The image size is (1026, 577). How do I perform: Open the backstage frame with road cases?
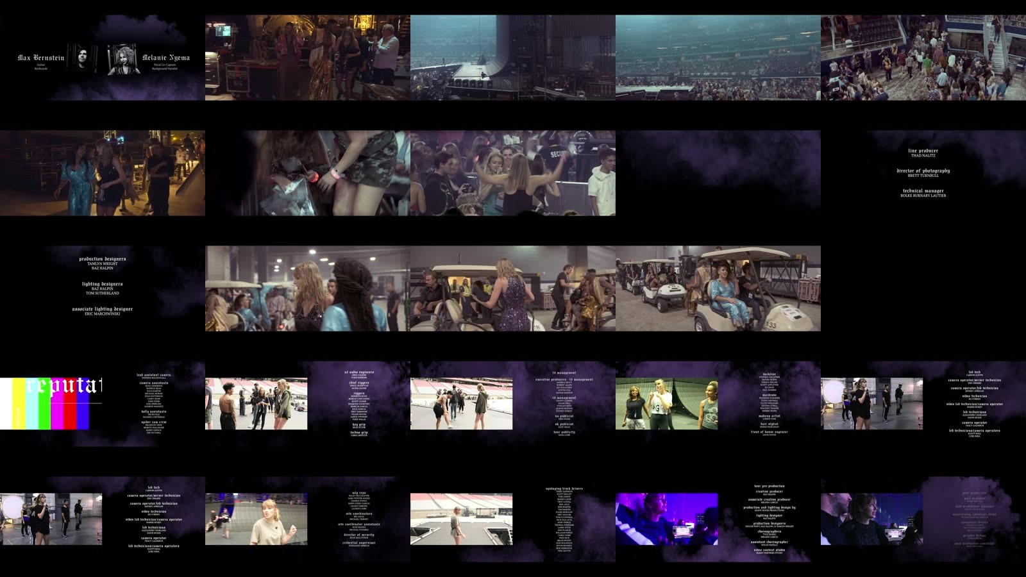308,58
